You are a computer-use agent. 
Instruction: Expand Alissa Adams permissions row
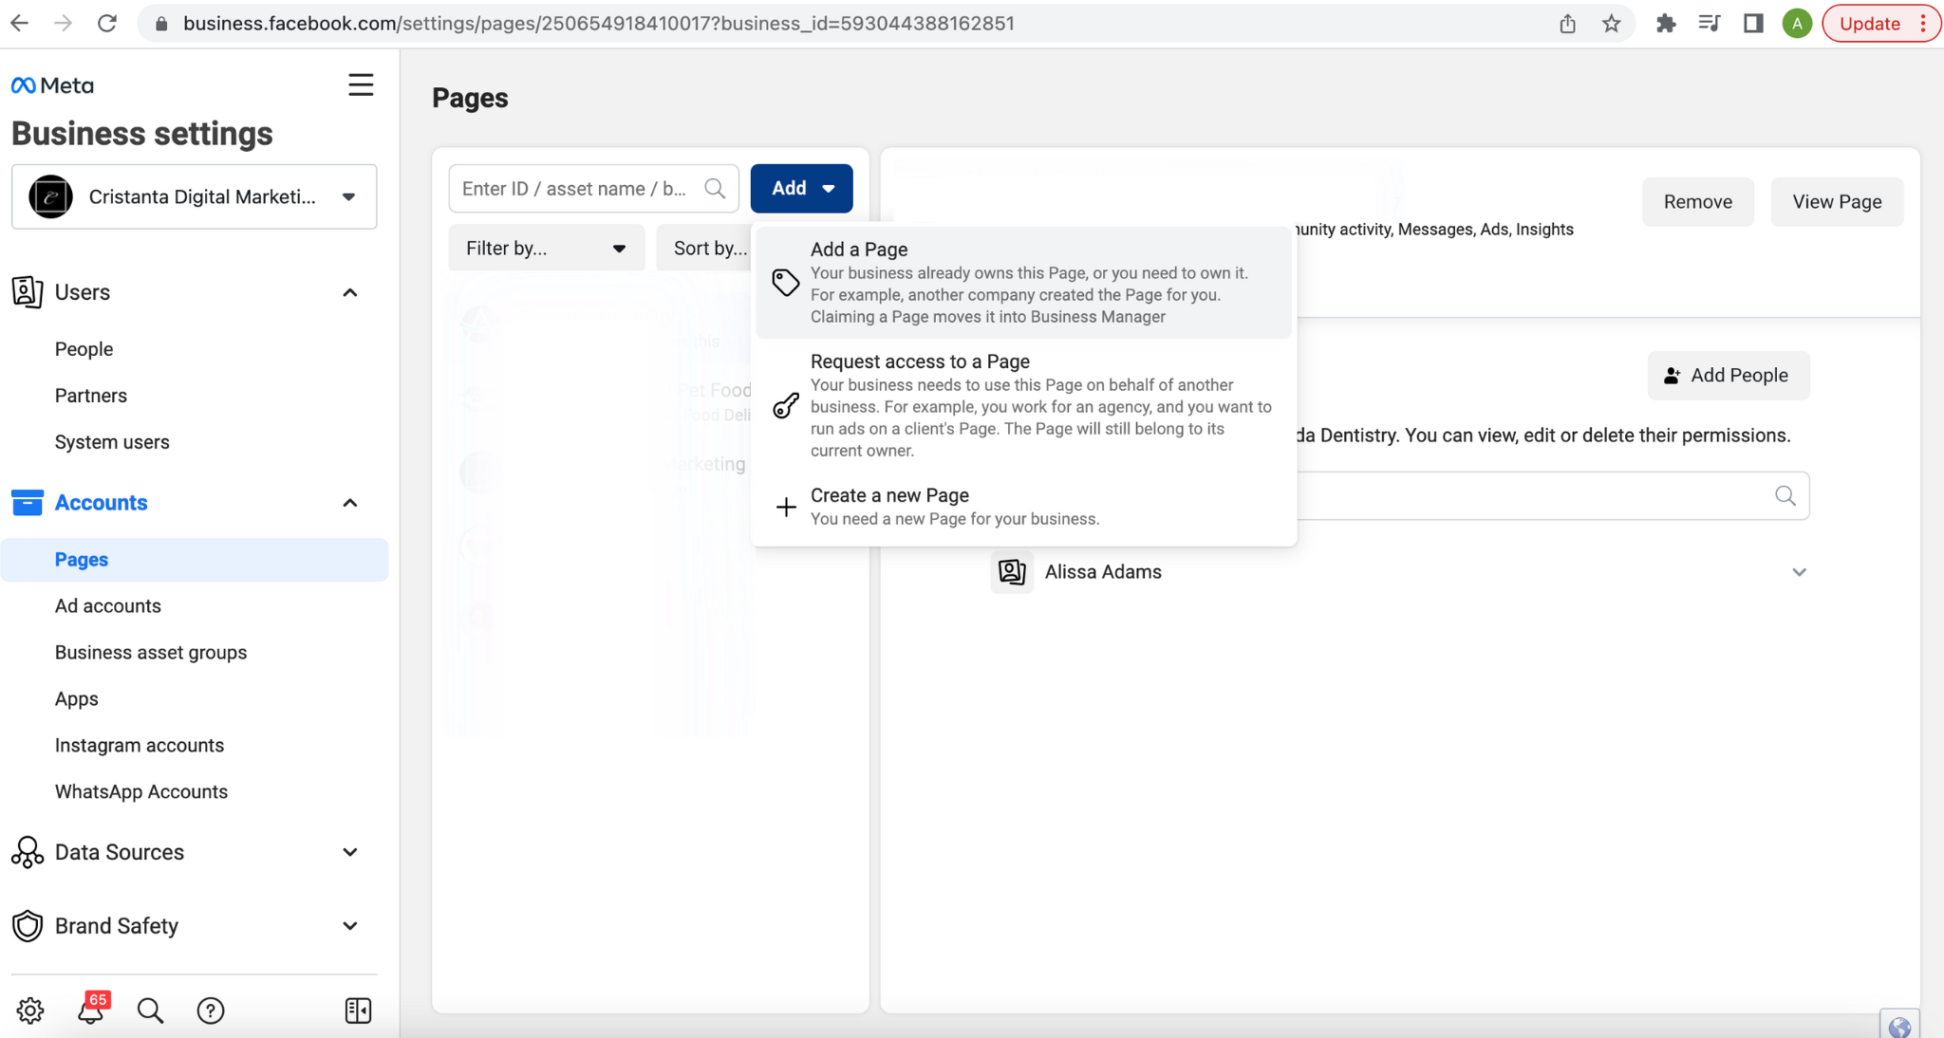coord(1799,572)
